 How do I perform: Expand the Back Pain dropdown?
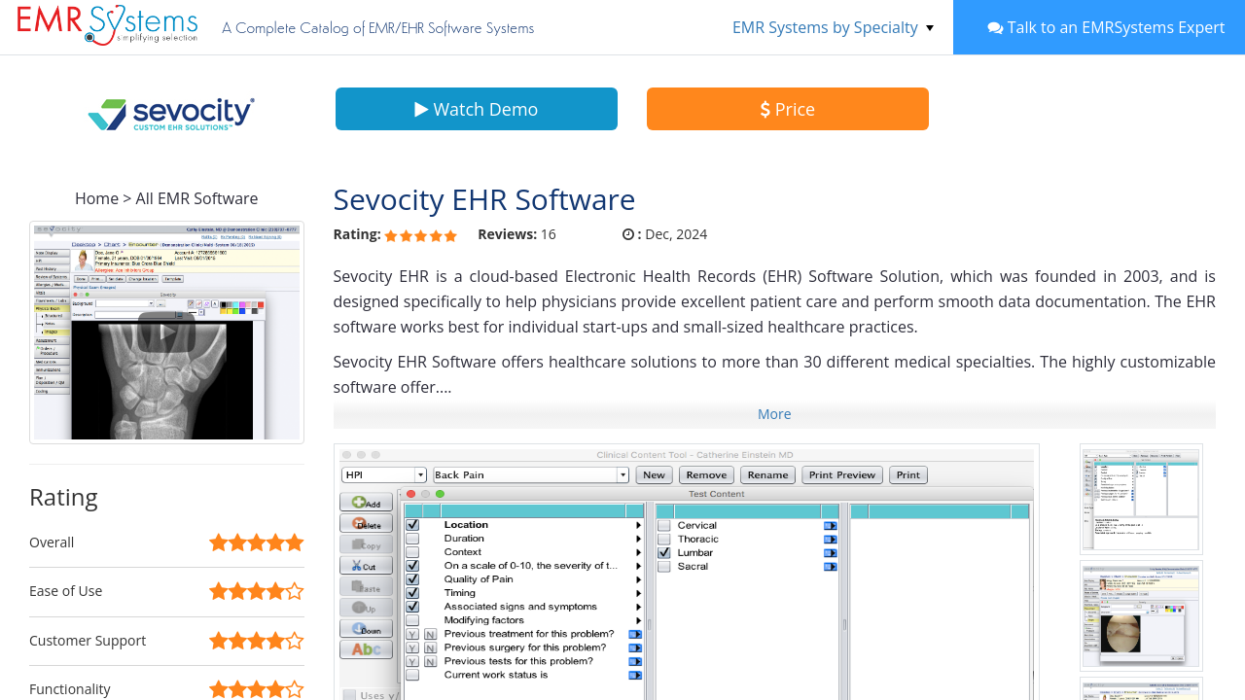(x=622, y=474)
